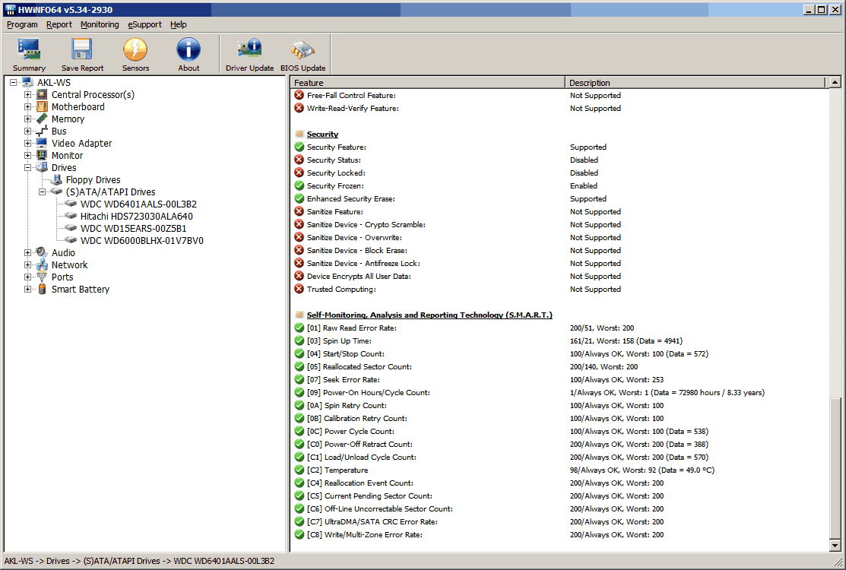This screenshot has width=846, height=570.
Task: Click the scrollbar down arrow
Action: click(835, 546)
